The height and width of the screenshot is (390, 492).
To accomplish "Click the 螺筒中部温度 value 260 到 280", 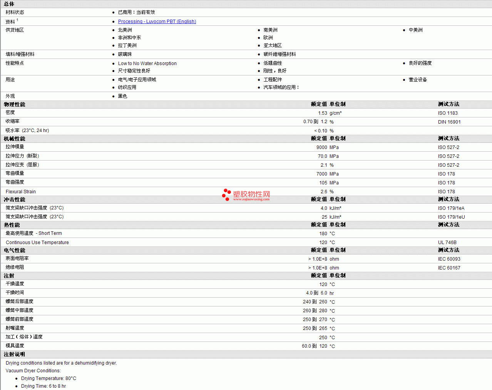I will pos(315,311).
